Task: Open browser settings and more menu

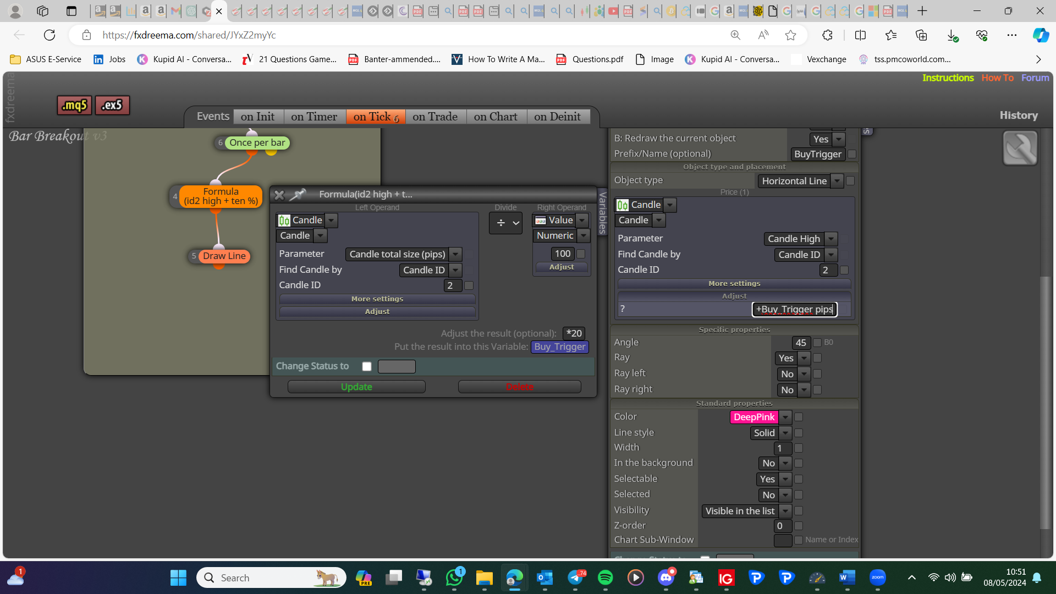Action: (1011, 35)
